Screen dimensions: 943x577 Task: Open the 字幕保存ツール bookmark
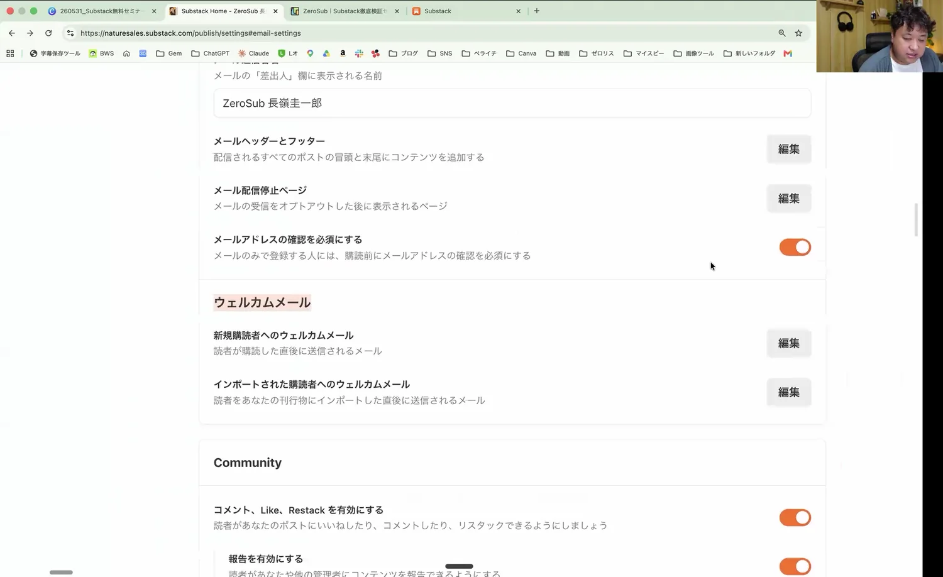tap(55, 53)
